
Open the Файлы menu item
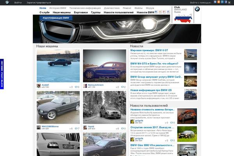pyautogui.click(x=138, y=8)
